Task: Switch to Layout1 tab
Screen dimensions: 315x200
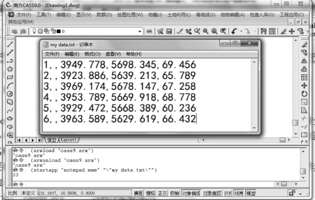Action: click(x=69, y=140)
